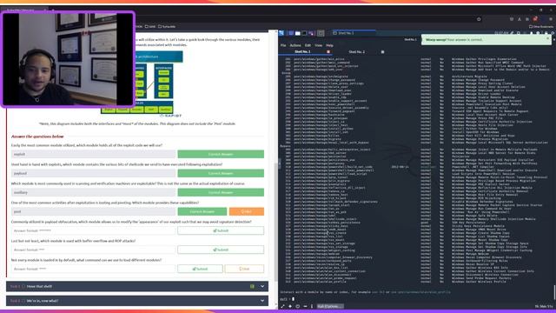This screenshot has width=556, height=313.
Task: Click the 'post' answered field
Action: tap(93, 211)
